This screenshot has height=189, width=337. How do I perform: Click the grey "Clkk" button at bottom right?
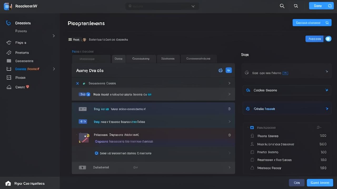click(297, 183)
